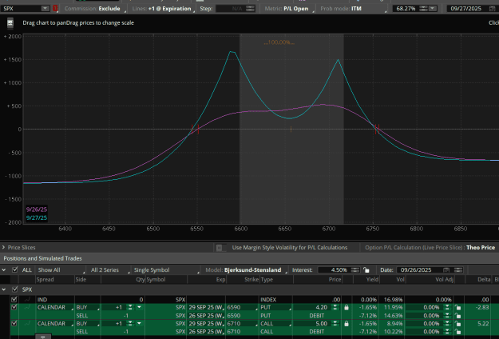Click the price lock on the 6590 PUT row
The image size is (499, 339).
click(347, 308)
